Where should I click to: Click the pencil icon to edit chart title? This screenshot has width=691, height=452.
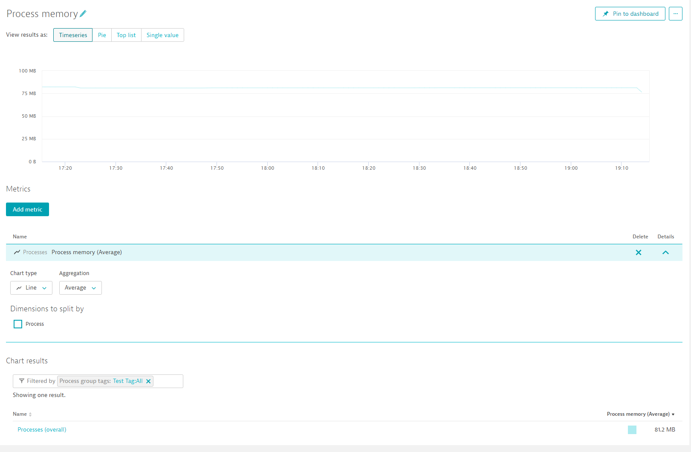tap(83, 14)
